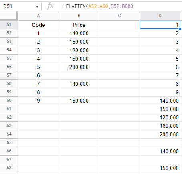Select row 52 header
The image size is (182, 174).
click(x=9, y=33)
